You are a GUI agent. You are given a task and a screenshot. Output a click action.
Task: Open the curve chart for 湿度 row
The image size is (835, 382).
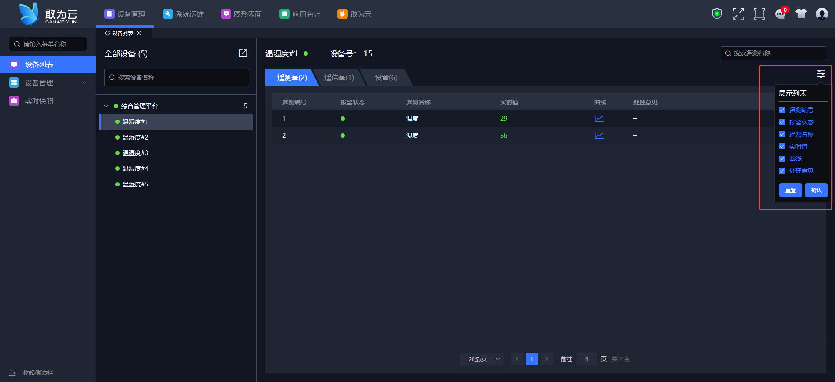[x=599, y=136]
